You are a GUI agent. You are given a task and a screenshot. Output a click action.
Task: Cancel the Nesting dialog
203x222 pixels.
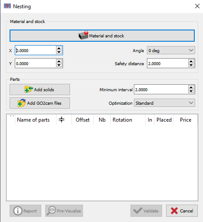point(182,211)
